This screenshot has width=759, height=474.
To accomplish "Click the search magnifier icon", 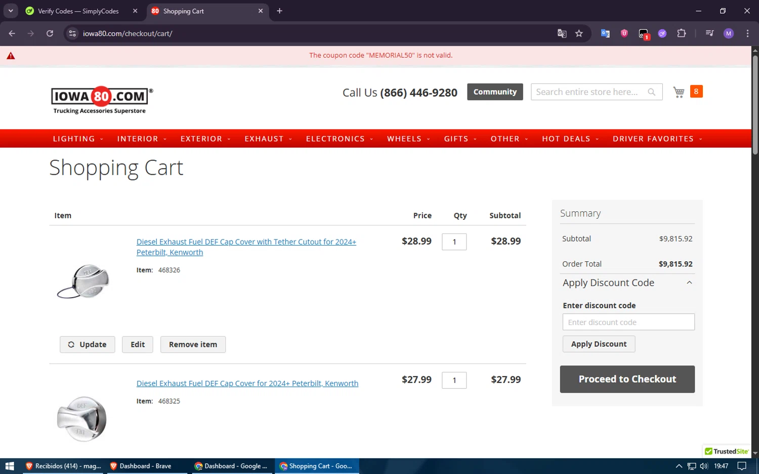I will 652,92.
